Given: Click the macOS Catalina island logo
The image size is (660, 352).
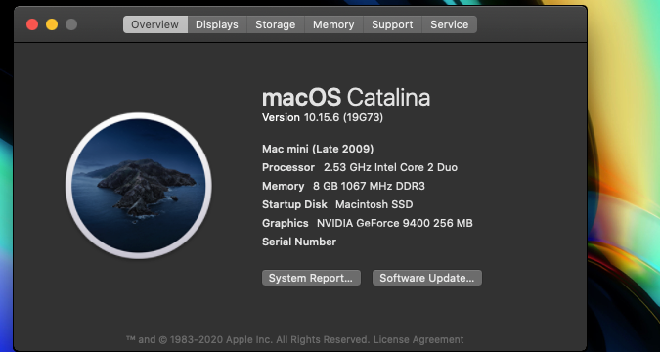Looking at the screenshot, I should (x=139, y=186).
